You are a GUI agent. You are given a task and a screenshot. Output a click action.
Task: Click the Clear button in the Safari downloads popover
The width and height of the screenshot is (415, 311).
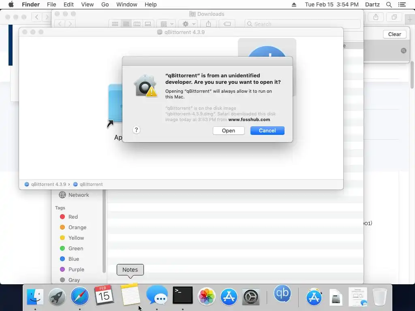coord(394,34)
